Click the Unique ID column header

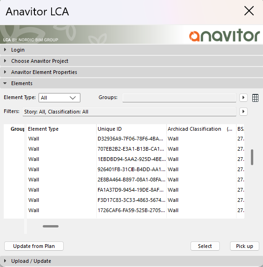[x=131, y=129]
